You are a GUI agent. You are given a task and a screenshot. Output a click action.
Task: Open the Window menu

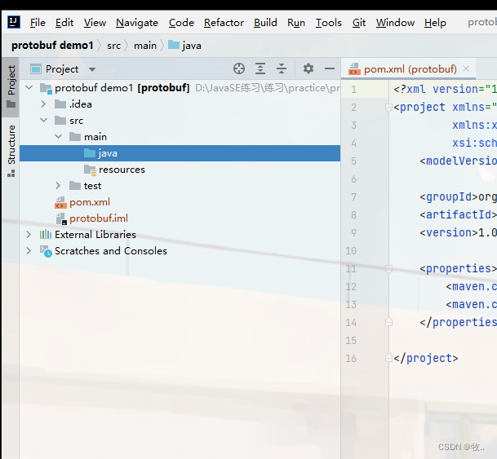(x=395, y=23)
